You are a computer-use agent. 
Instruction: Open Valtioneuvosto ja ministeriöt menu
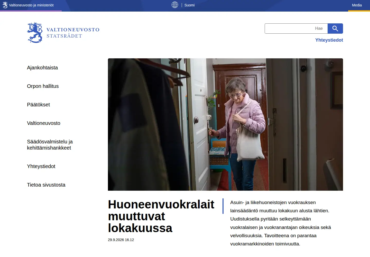(x=31, y=5)
